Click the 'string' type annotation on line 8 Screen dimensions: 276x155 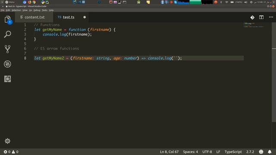pos(103,58)
